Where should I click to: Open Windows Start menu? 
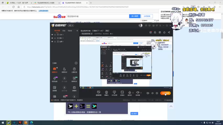click(3, 123)
